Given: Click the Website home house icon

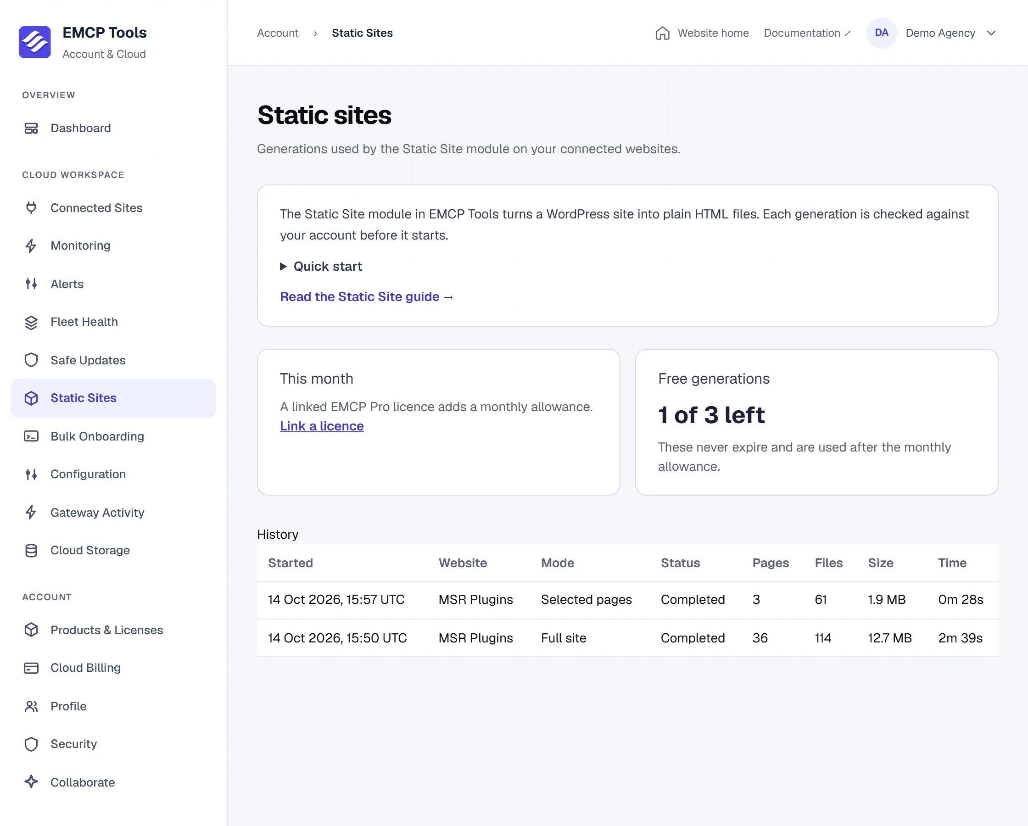Looking at the screenshot, I should (662, 33).
